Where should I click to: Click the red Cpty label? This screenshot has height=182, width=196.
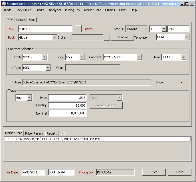10,29
